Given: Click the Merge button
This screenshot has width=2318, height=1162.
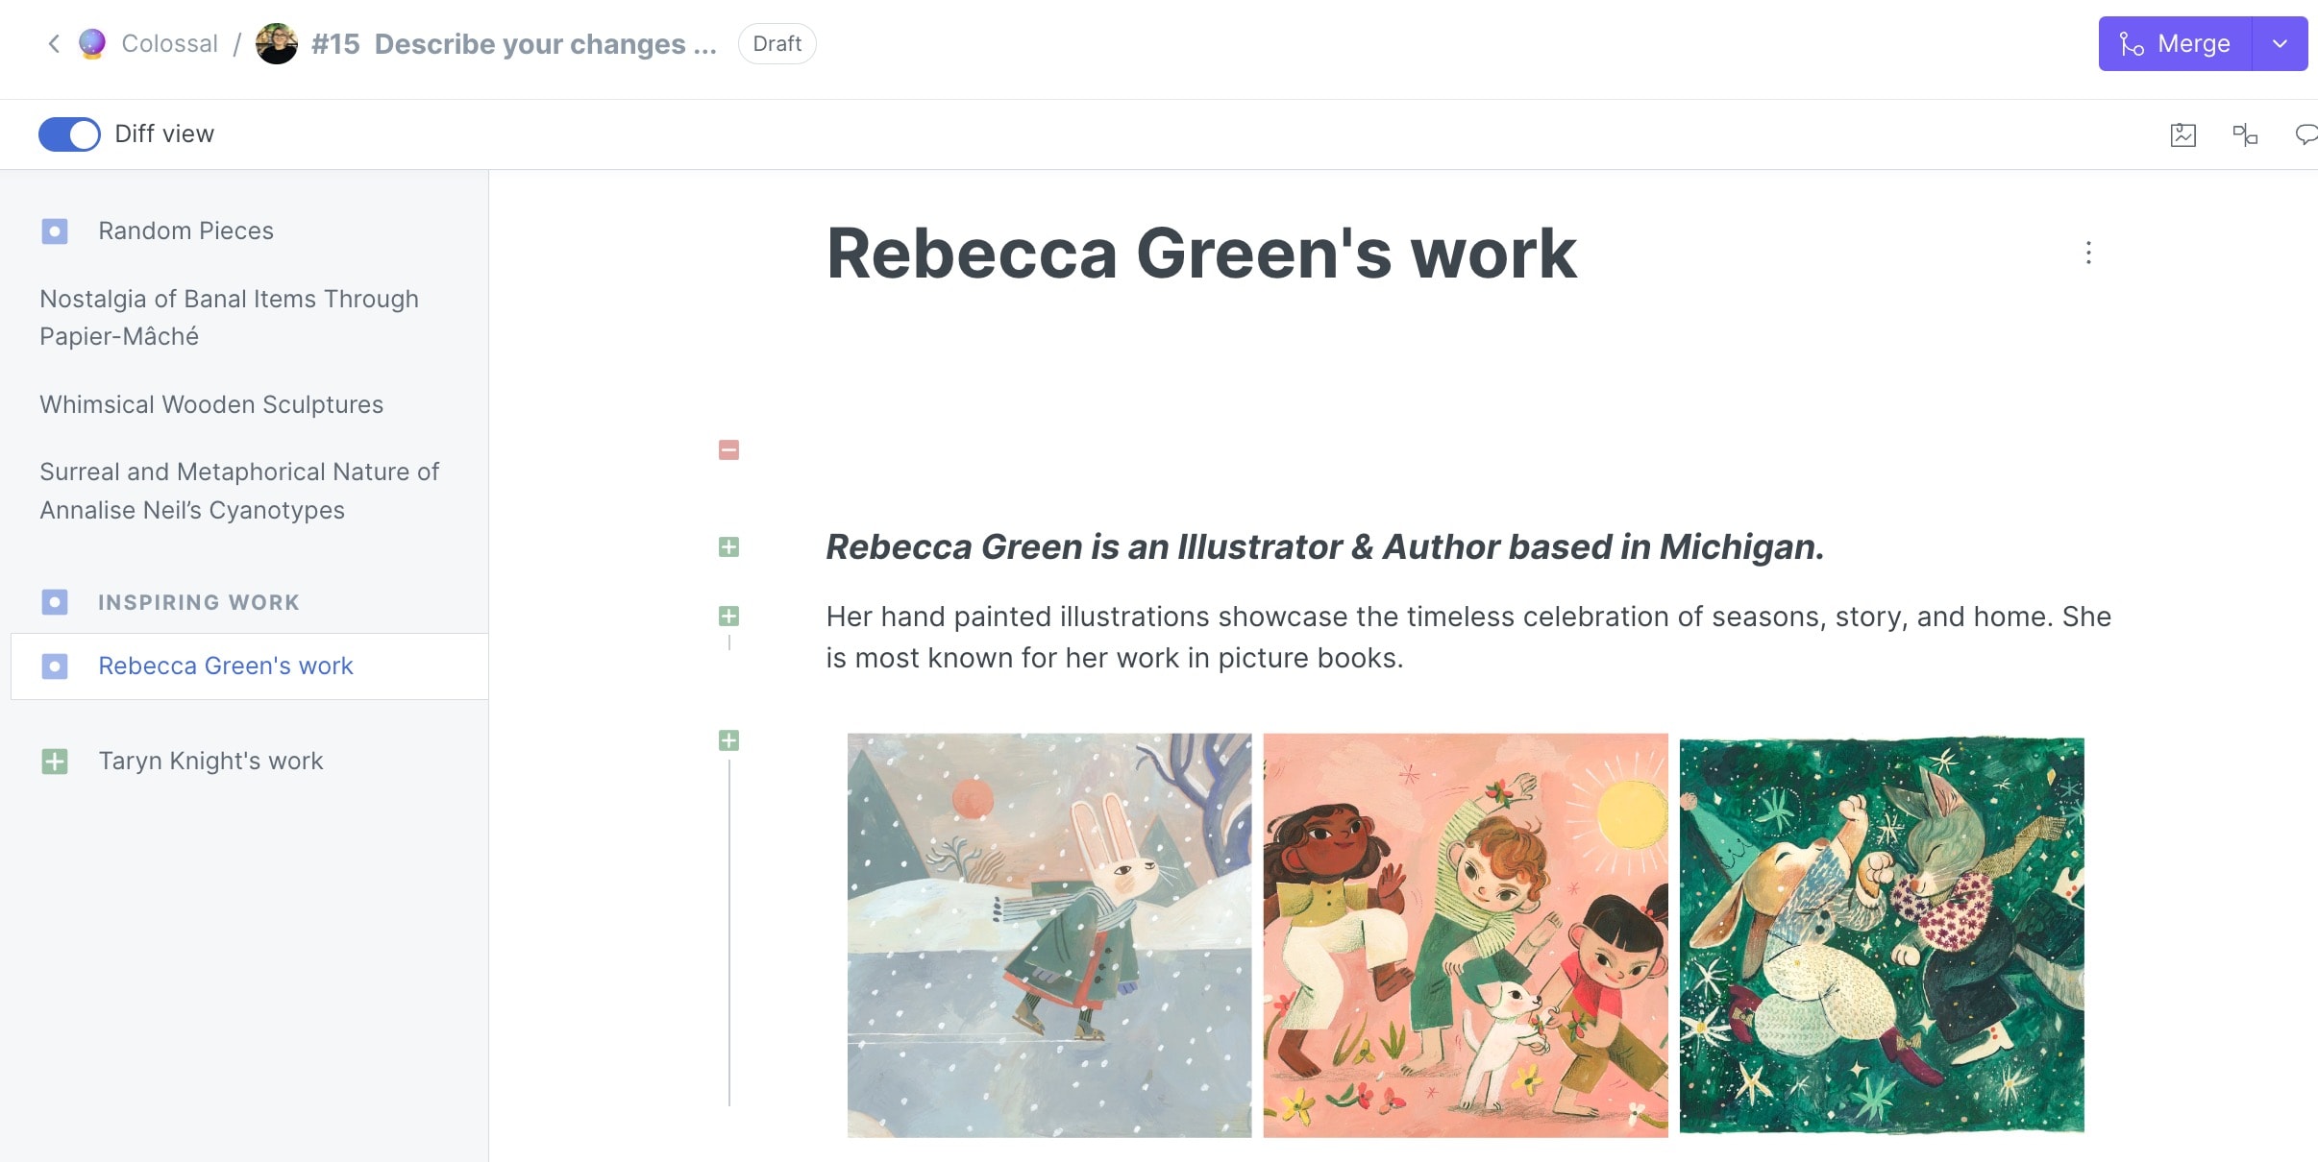Looking at the screenshot, I should pos(2175,43).
